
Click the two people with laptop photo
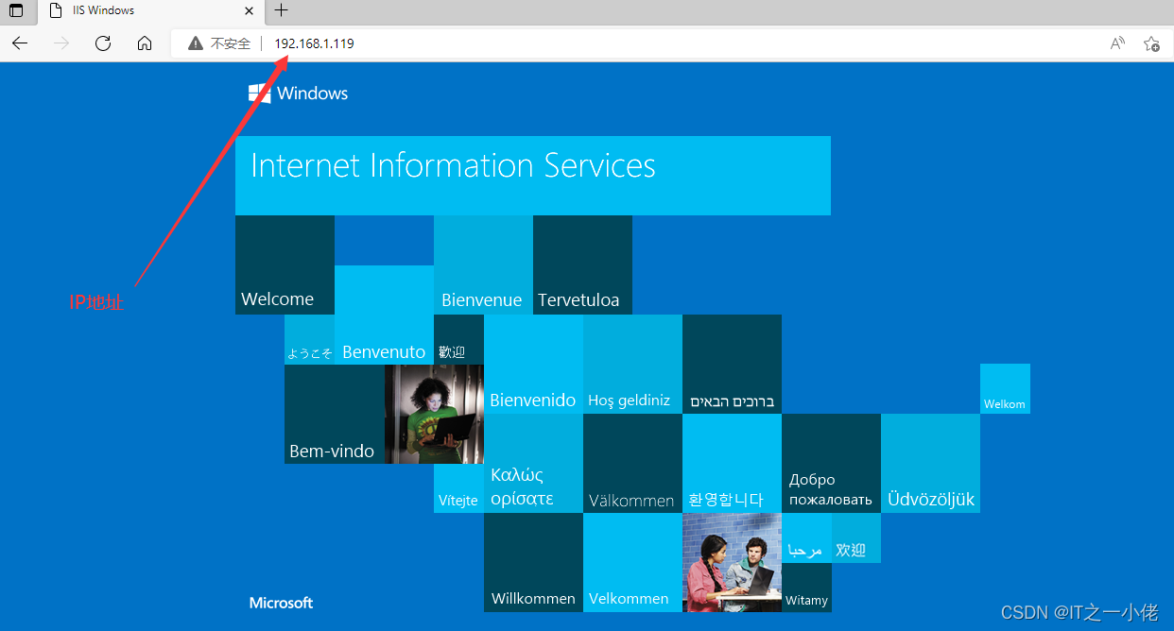coord(732,562)
